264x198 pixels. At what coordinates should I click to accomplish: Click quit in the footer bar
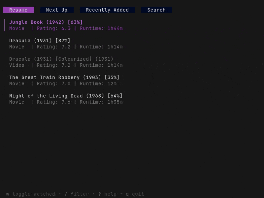tap(135, 194)
